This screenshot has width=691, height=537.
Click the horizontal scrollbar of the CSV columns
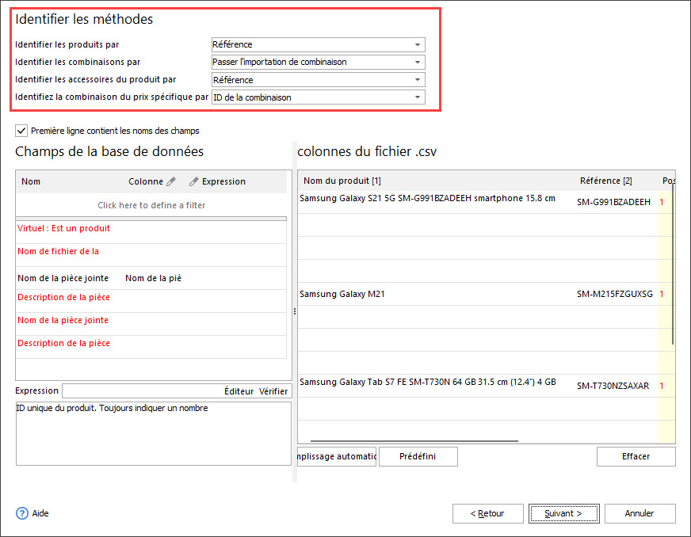[414, 440]
